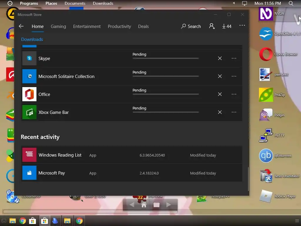
Task: Click the Xbox Game Bar app icon
Action: coord(29,112)
